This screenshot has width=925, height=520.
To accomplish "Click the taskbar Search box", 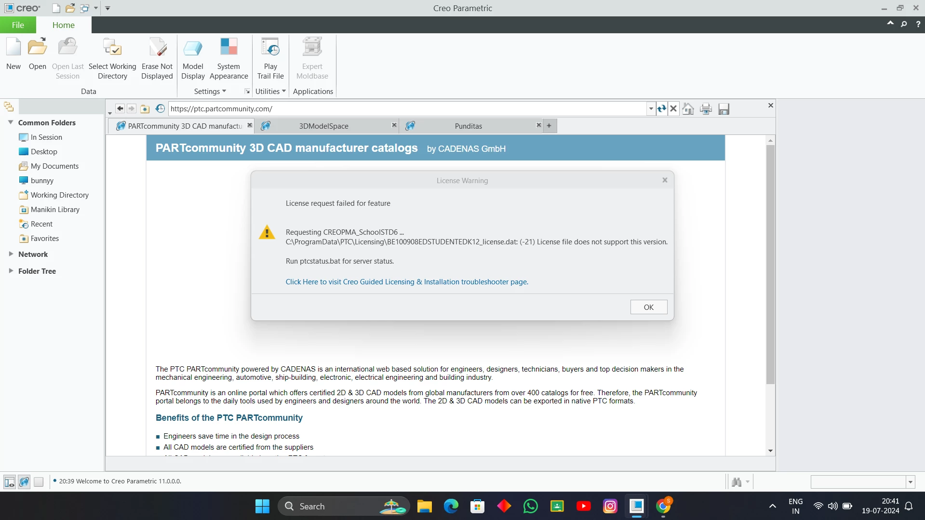I will [344, 506].
